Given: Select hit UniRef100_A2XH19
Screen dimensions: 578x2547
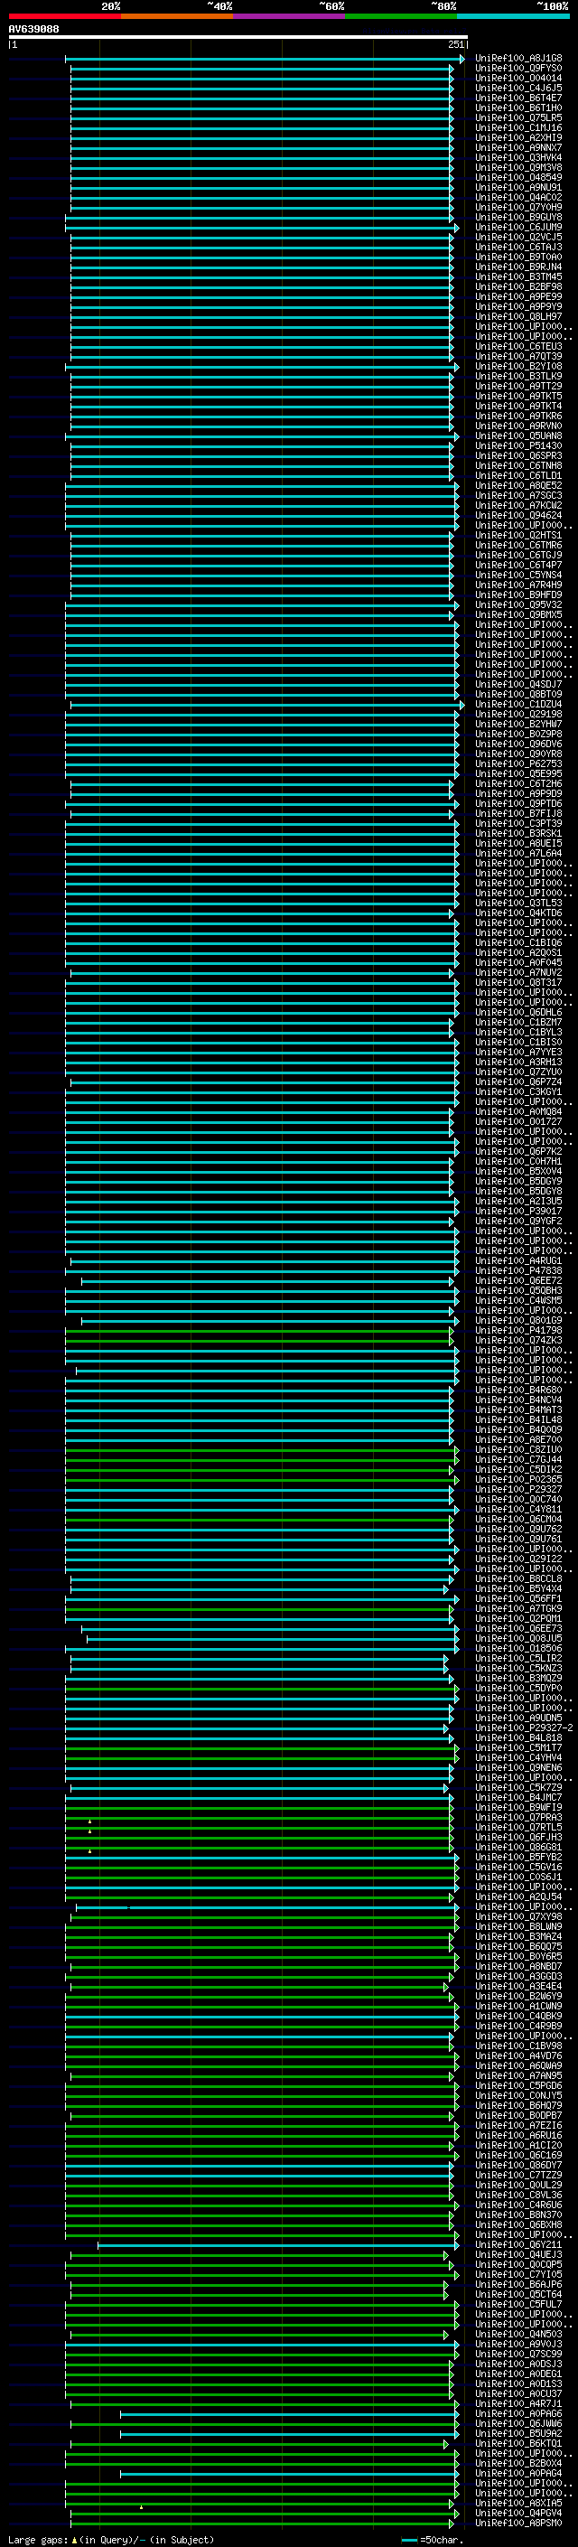Looking at the screenshot, I should (x=518, y=137).
